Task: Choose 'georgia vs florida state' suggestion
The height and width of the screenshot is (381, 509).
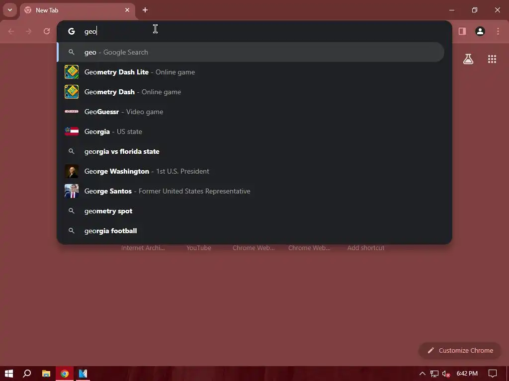Action: point(251,151)
